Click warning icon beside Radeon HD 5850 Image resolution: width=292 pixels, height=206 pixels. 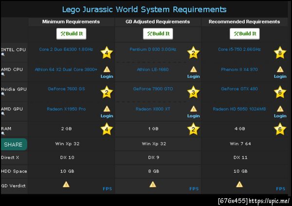[x=280, y=109]
